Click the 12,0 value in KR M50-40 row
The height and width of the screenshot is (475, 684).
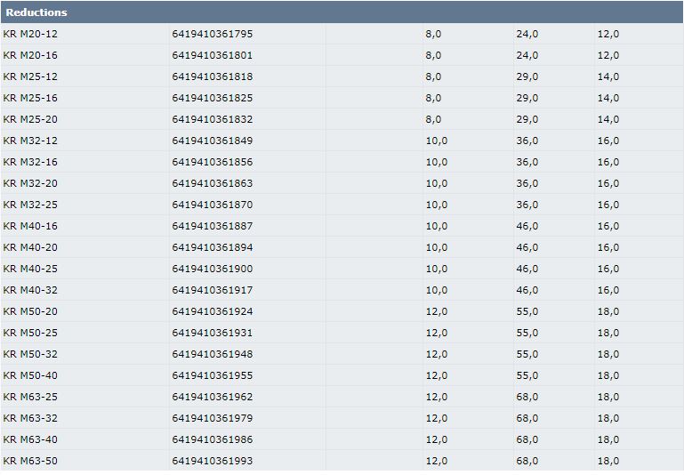(437, 376)
